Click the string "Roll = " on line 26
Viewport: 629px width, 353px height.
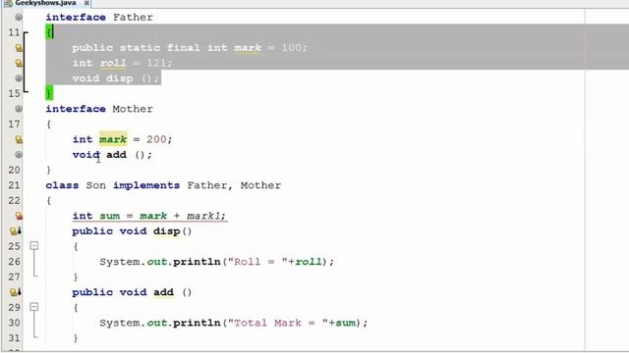(x=257, y=262)
